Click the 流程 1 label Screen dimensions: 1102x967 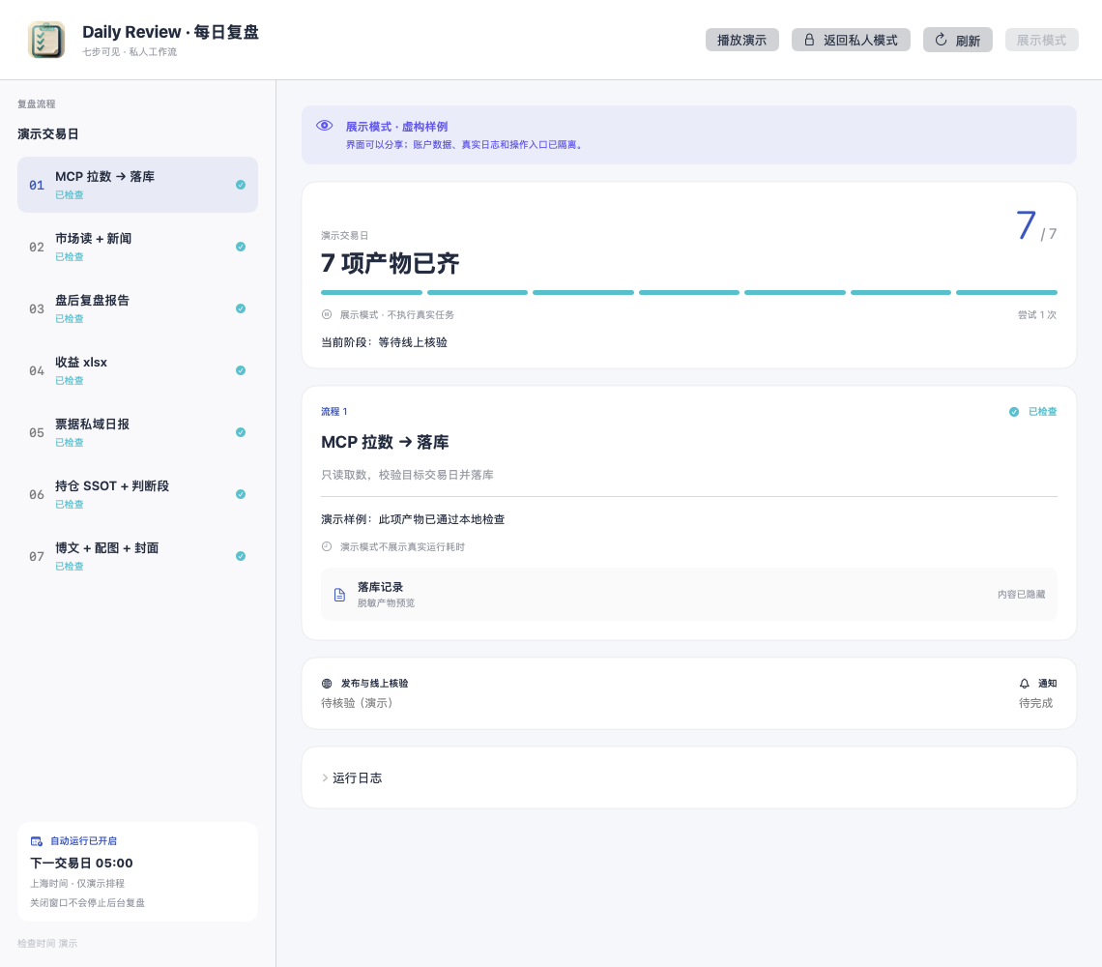333,411
